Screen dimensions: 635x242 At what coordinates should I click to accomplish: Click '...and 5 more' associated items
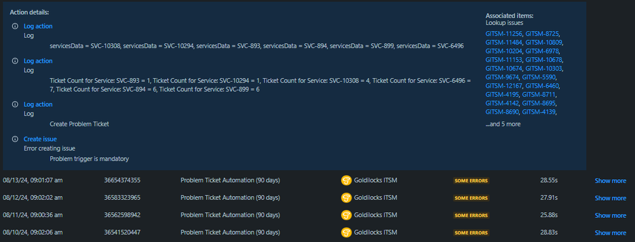coord(503,124)
